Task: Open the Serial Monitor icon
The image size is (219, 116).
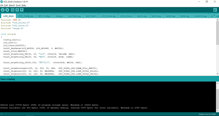Action: 215,10
